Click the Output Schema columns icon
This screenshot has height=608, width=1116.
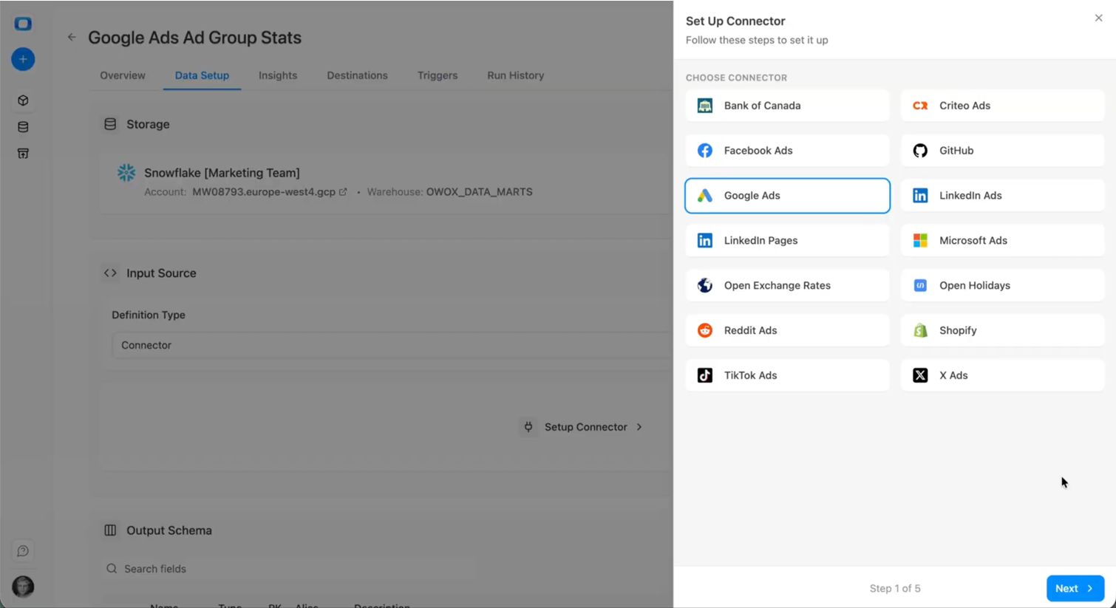click(110, 530)
